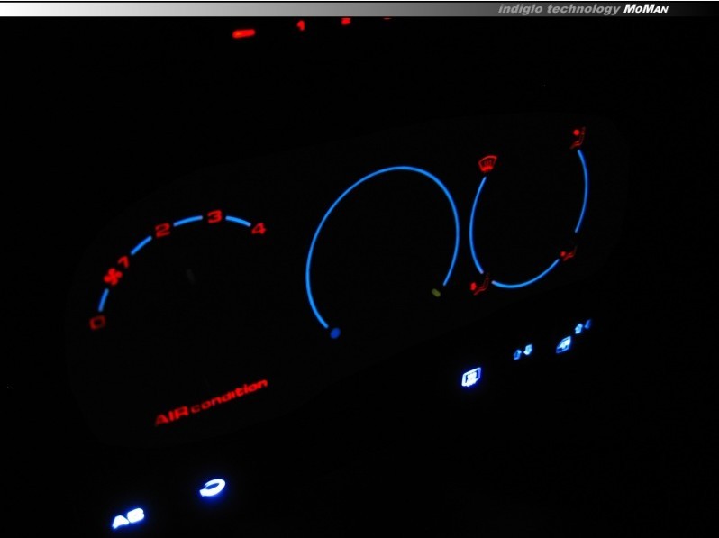Select fan speed 3
Image resolution: width=719 pixels, height=538 pixels.
click(214, 216)
